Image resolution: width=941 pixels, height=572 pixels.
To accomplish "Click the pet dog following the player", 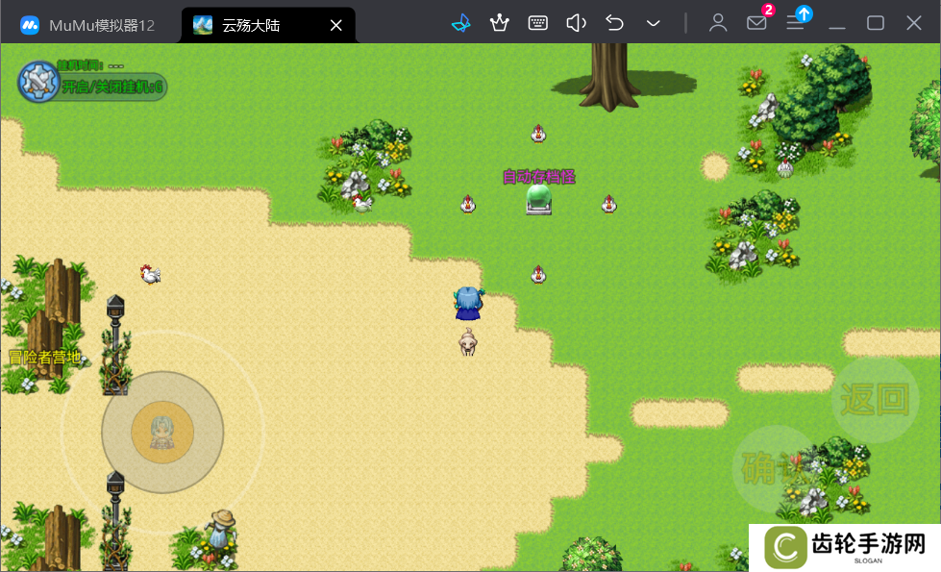I will pos(467,342).
